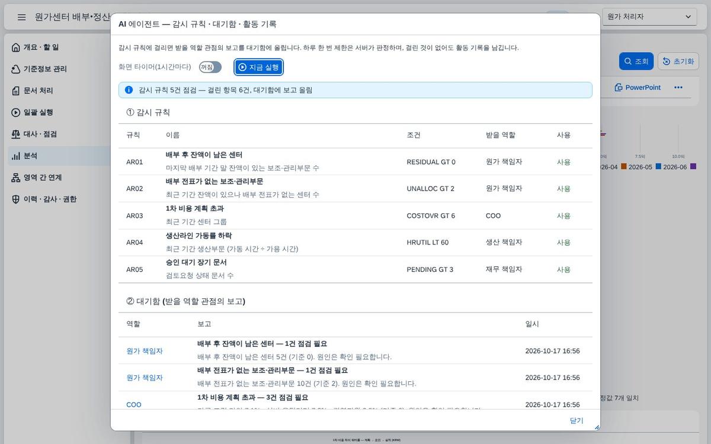The image size is (711, 444).
Task: Toggle the 화면 타이머 switch
Action: [210, 67]
